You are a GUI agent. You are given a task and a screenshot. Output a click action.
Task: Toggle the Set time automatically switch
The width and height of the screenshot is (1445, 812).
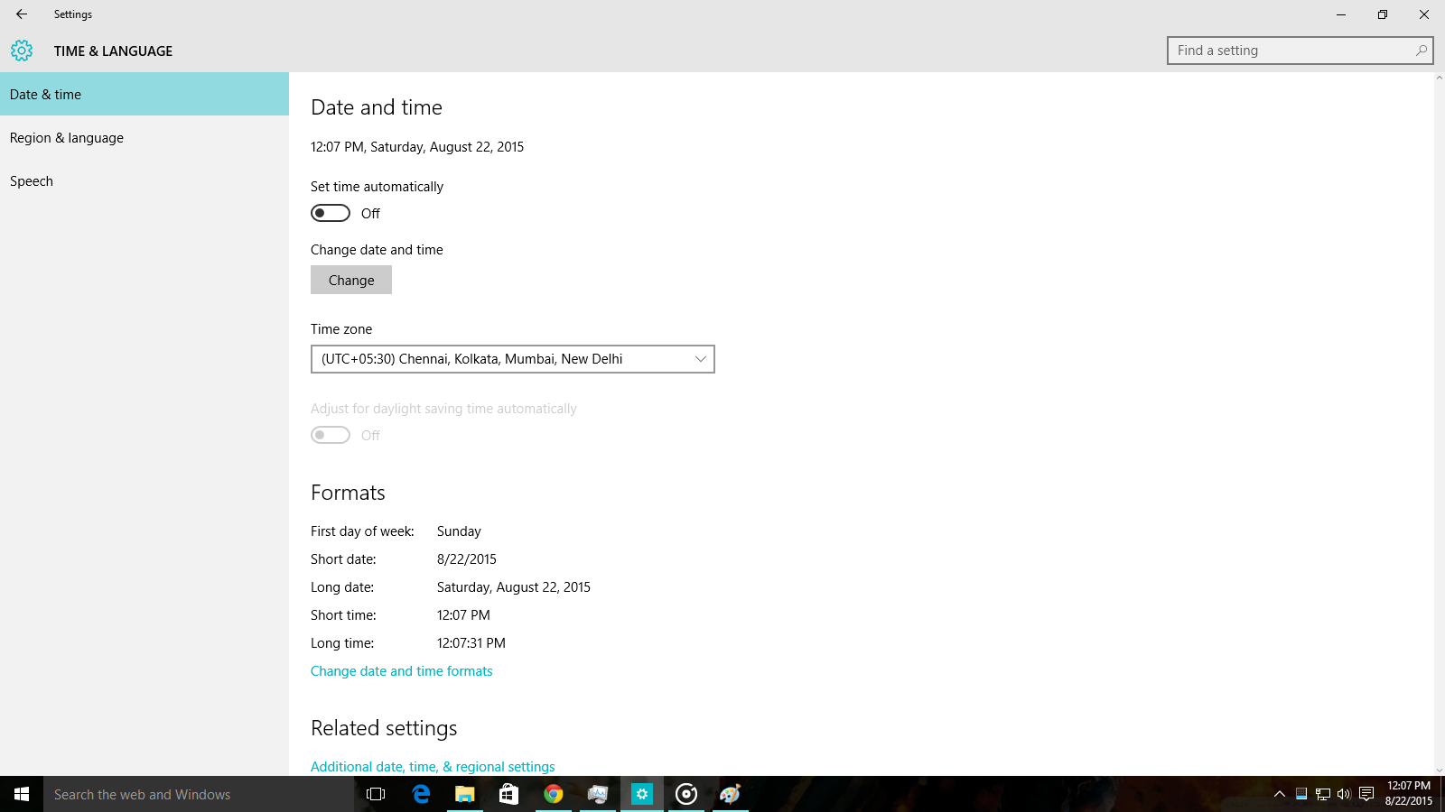pos(331,213)
